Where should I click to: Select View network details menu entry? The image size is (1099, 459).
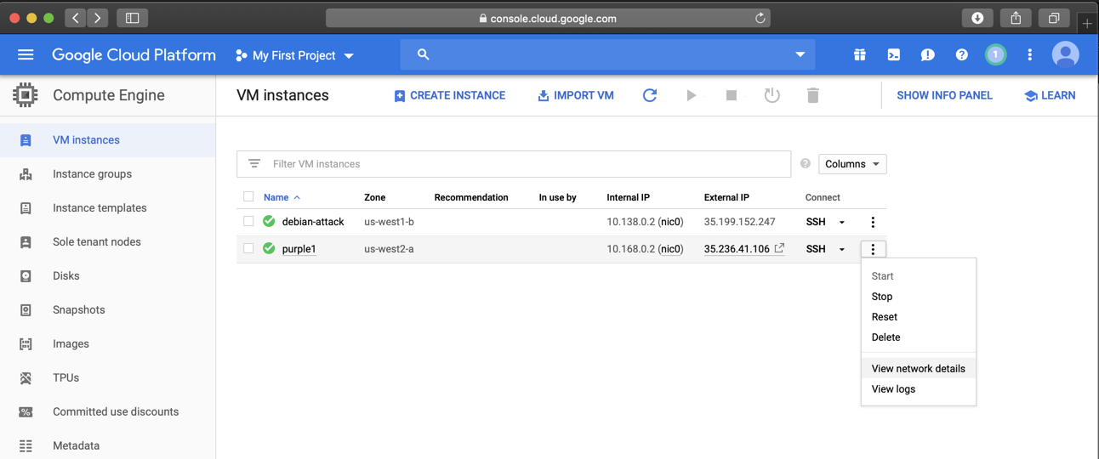click(x=919, y=369)
